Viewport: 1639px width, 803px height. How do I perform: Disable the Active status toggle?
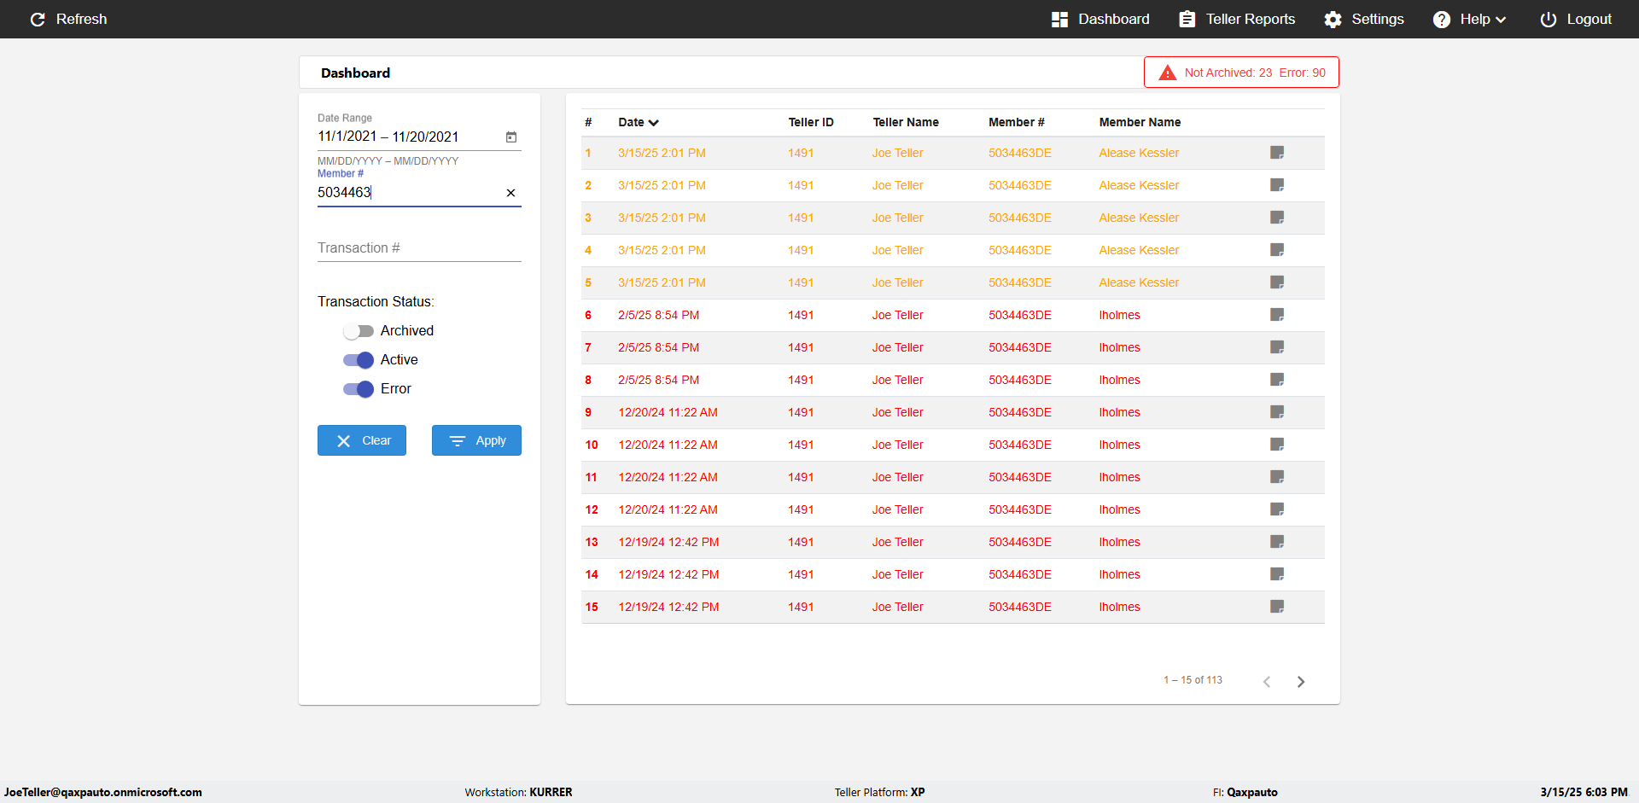(x=359, y=360)
